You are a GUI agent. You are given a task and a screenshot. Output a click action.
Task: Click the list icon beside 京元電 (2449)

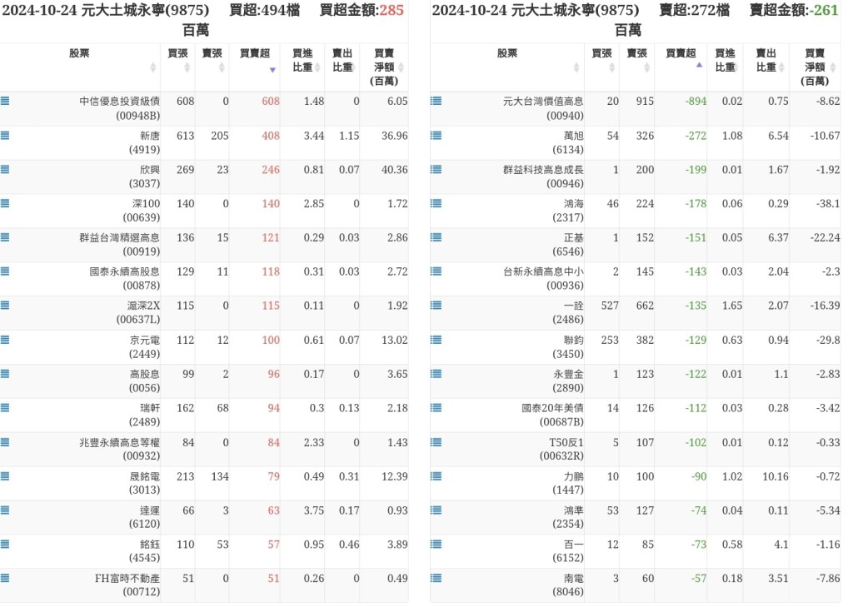click(x=6, y=340)
